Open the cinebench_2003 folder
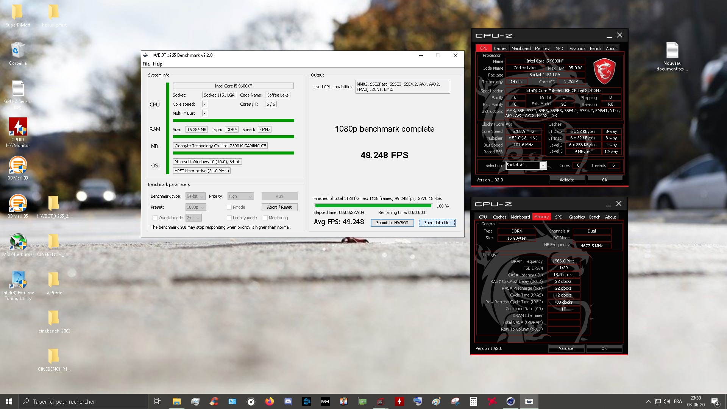The image size is (727, 409). pos(54,321)
